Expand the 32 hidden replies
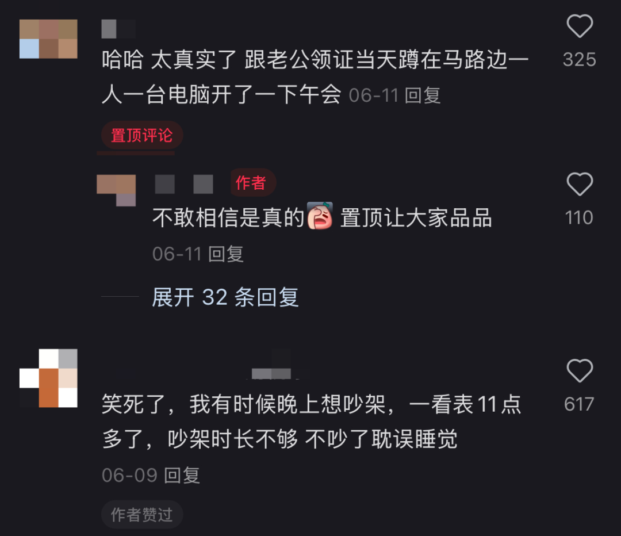This screenshot has height=536, width=621. click(x=225, y=297)
